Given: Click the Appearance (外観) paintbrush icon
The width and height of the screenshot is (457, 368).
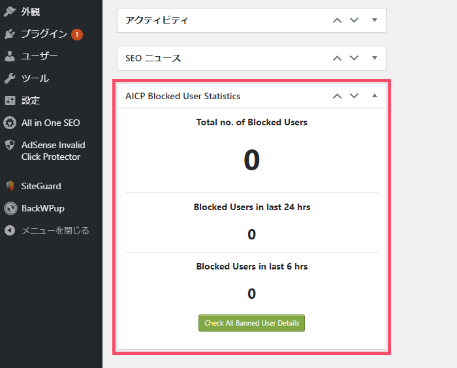Looking at the screenshot, I should (10, 12).
